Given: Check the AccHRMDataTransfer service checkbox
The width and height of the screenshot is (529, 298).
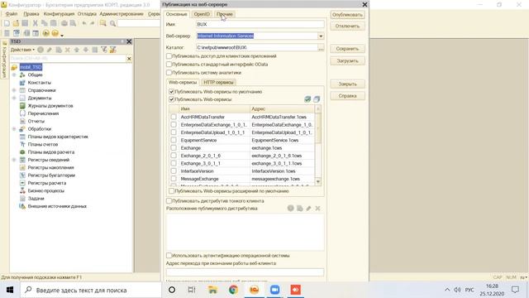Looking at the screenshot, I should pyautogui.click(x=174, y=117).
